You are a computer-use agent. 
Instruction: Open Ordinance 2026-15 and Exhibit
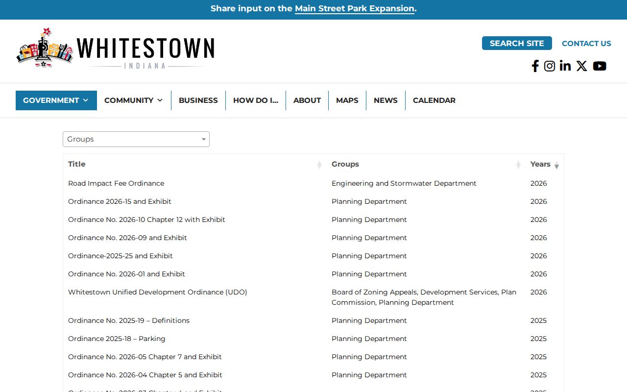pos(120,201)
